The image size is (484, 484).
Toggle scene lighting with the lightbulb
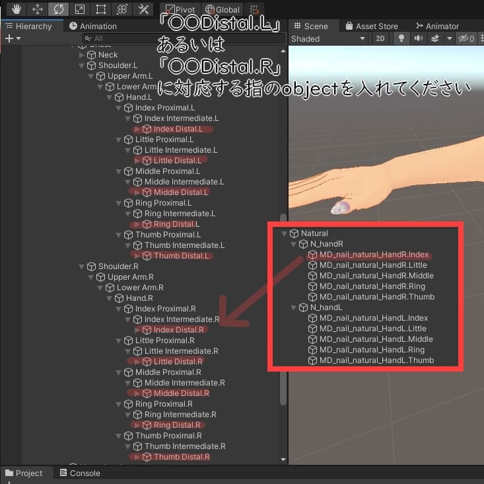pos(401,38)
